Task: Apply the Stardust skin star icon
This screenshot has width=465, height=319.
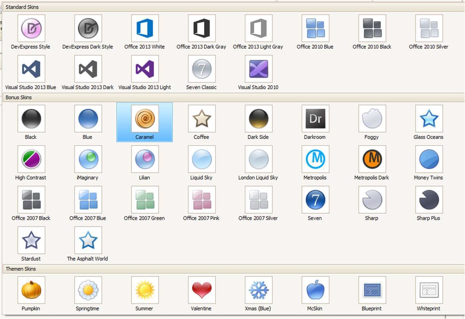Action: (x=31, y=240)
